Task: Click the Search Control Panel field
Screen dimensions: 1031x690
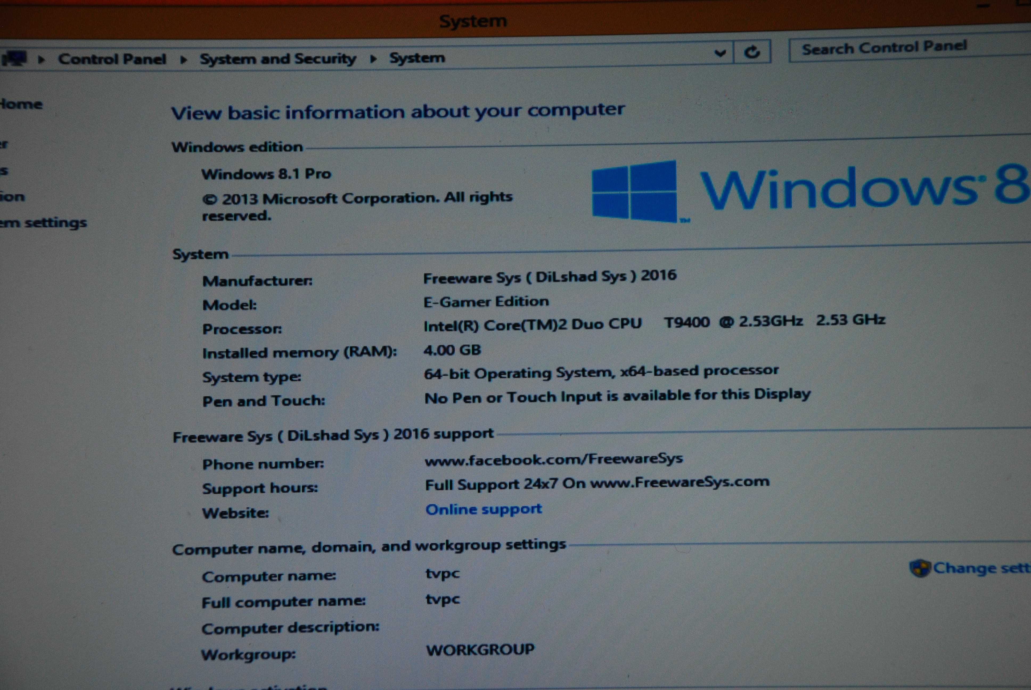Action: [910, 48]
